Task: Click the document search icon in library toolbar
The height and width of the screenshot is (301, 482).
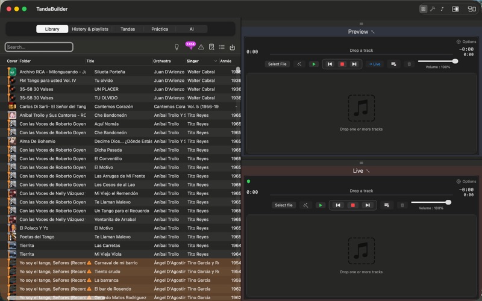Action: 211,47
